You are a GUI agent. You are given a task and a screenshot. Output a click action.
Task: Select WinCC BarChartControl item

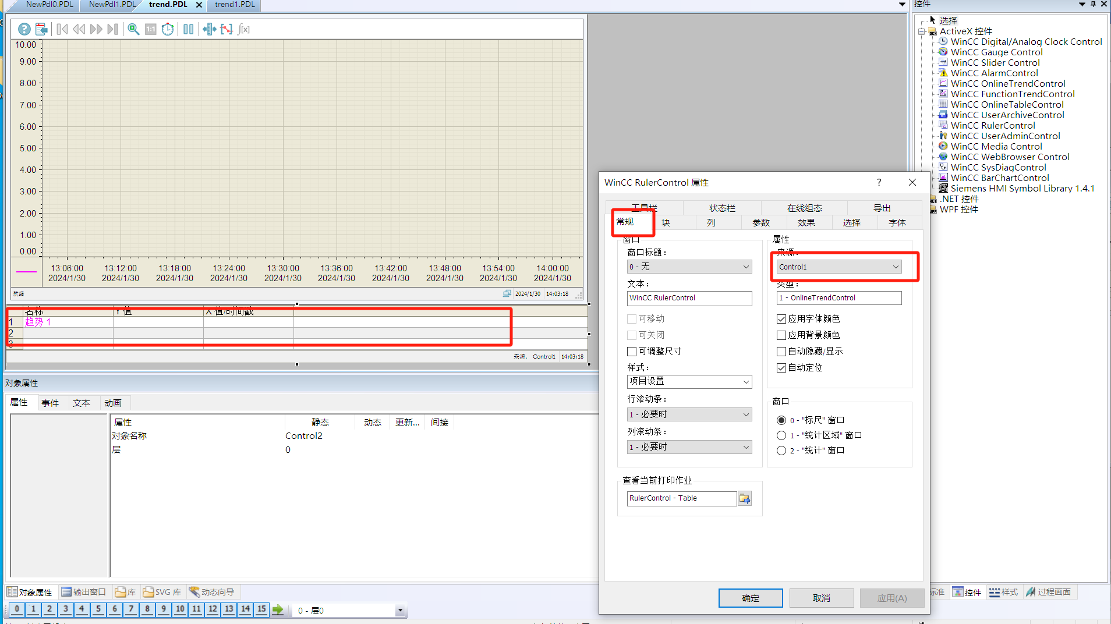[1000, 178]
